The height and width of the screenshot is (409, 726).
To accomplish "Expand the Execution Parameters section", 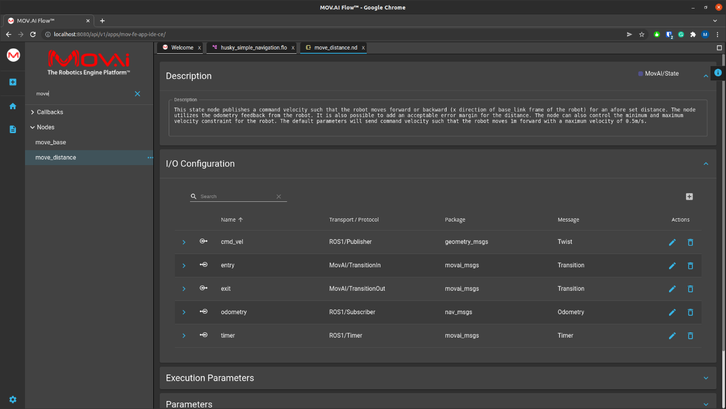I will [x=706, y=378].
